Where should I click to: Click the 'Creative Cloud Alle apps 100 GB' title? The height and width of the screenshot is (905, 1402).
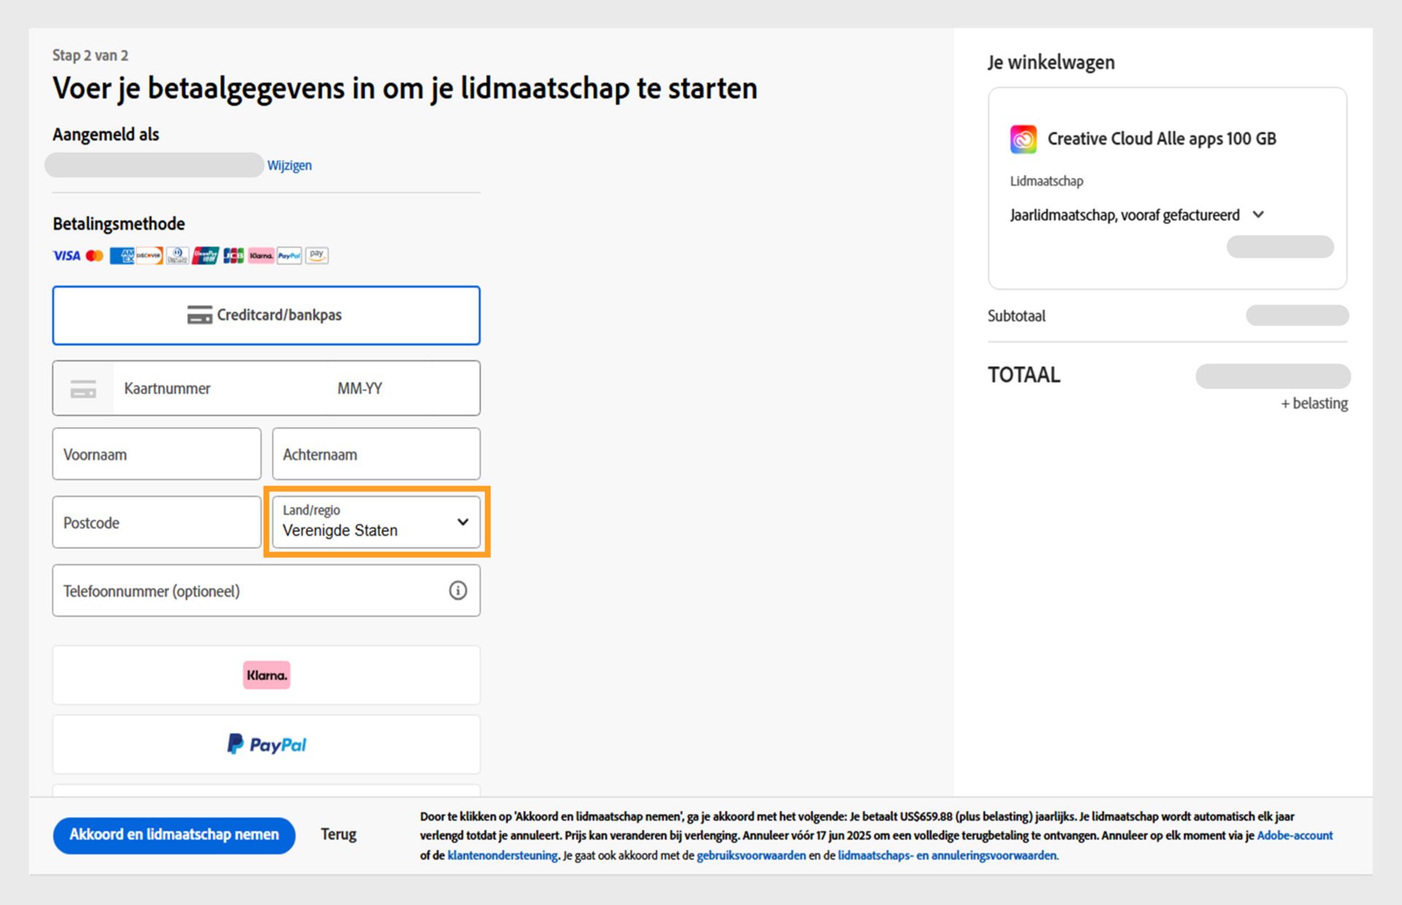[x=1162, y=139]
